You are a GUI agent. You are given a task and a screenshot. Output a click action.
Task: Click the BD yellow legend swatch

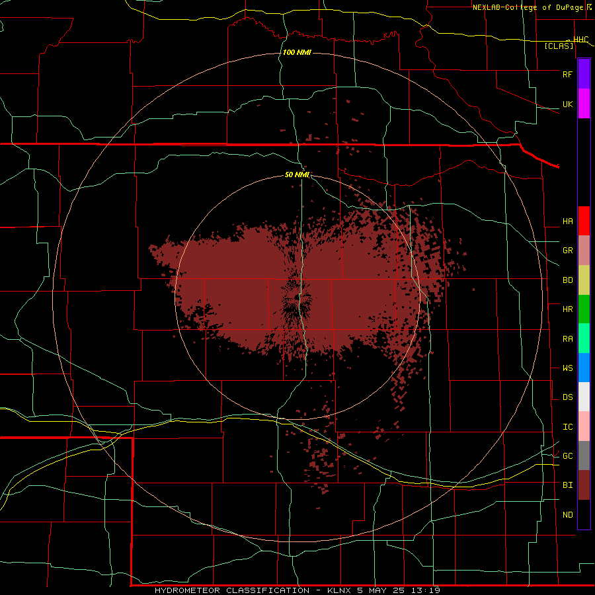tap(584, 280)
